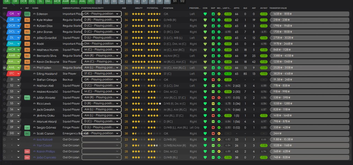Screen dimensions: 353x165
Task: Click profile icon beside Phil Foden
Action: [x=34, y=68]
